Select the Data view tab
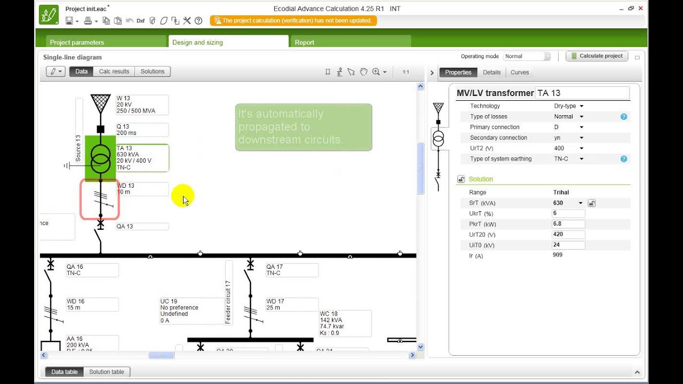This screenshot has width=683, height=384. (x=82, y=71)
